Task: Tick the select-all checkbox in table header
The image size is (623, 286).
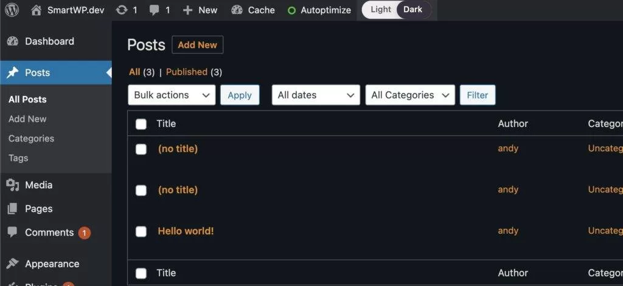Action: [x=141, y=124]
